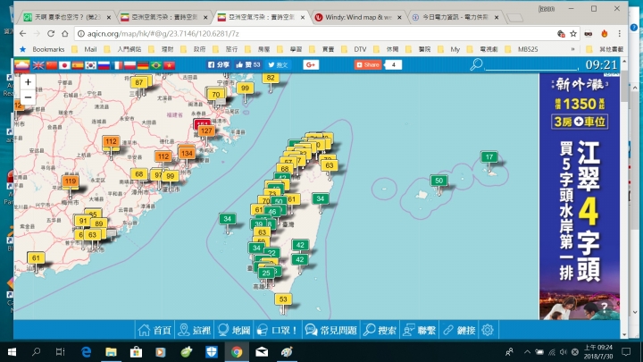This screenshot has height=362, width=643.
Task: Click the orange AQI marker showing 119
Action: [71, 181]
